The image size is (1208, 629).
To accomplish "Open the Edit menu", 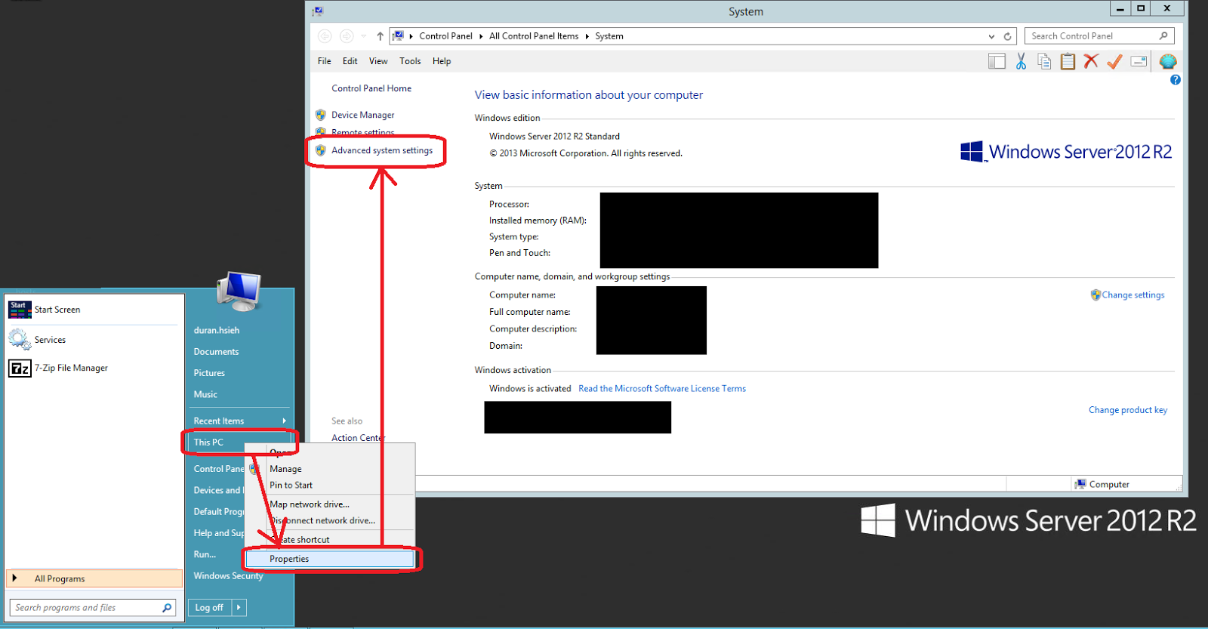I will [x=350, y=61].
